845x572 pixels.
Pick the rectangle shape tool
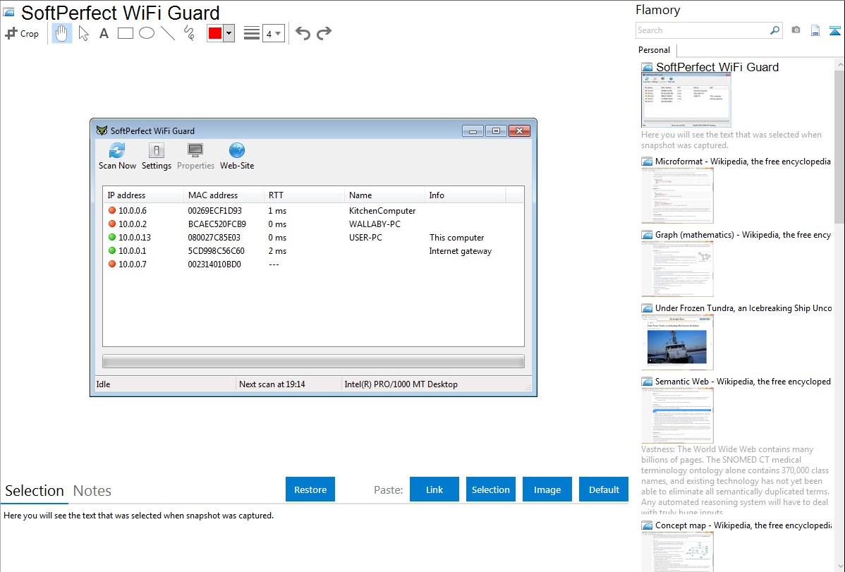click(x=126, y=33)
